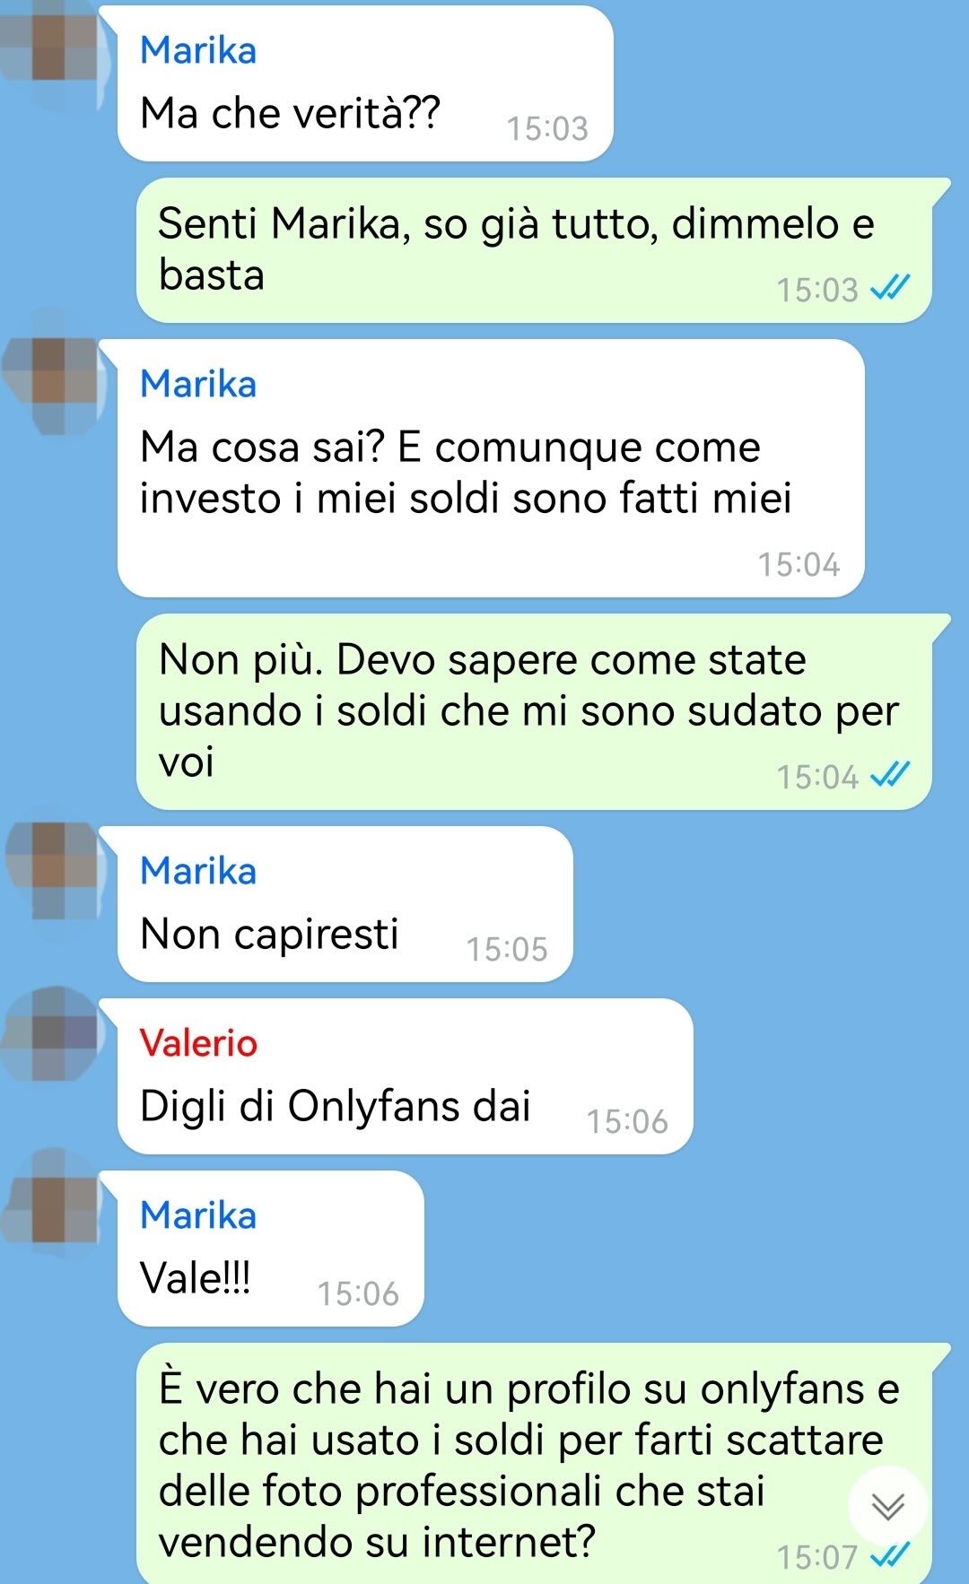The image size is (969, 1584).
Task: Select message about 'investo i miei soldi'
Action: click(491, 468)
